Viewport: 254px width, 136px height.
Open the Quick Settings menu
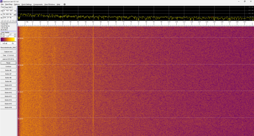coord(26,4)
